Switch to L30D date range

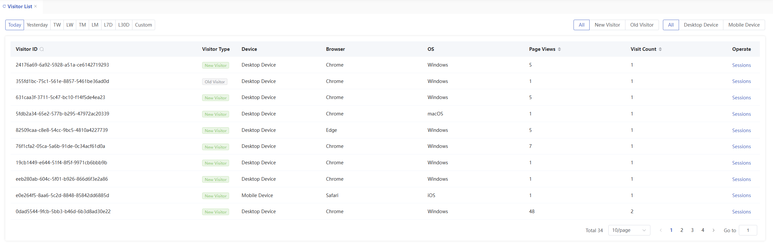point(124,25)
